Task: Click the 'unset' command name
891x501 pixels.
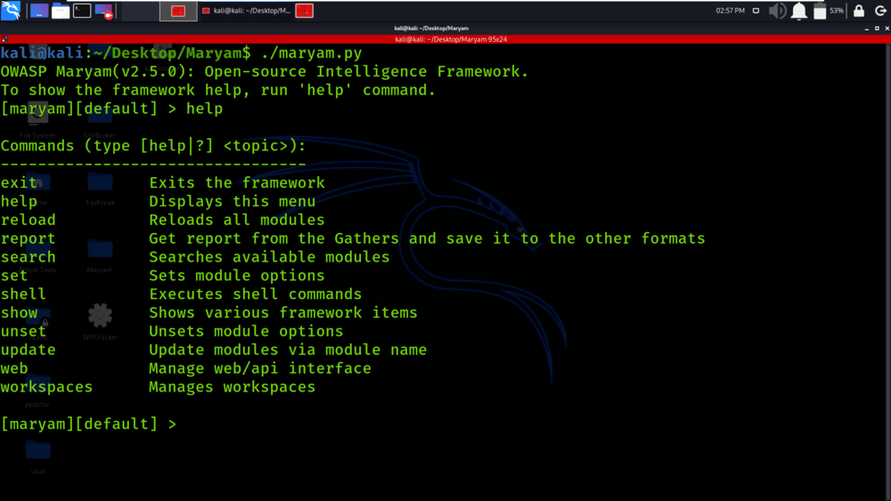Action: (x=23, y=331)
